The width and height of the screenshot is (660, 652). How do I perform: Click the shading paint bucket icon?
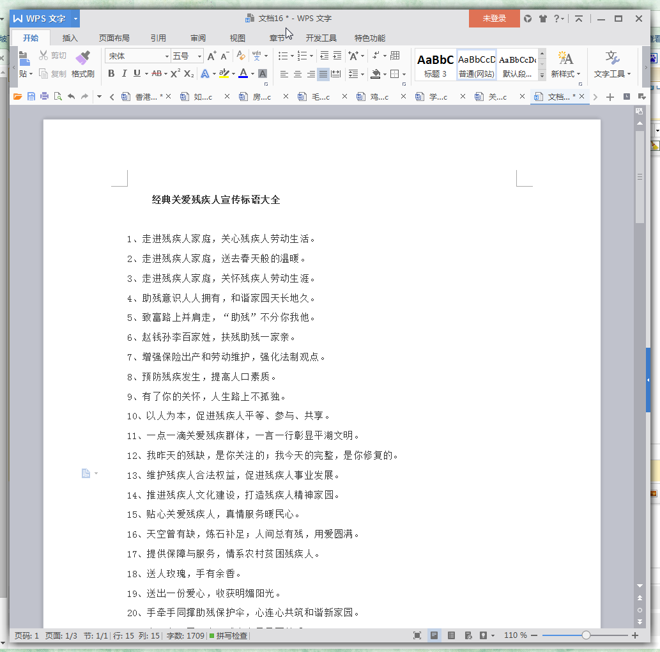(376, 74)
